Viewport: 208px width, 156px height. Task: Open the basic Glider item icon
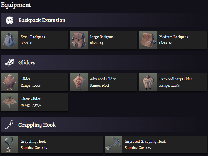[x=10, y=82]
